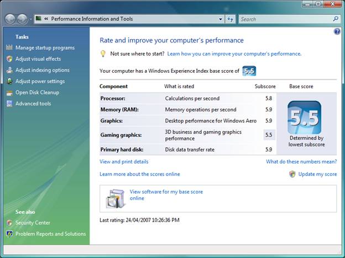Click Update my score link
The height and width of the screenshot is (258, 345).
click(317, 174)
